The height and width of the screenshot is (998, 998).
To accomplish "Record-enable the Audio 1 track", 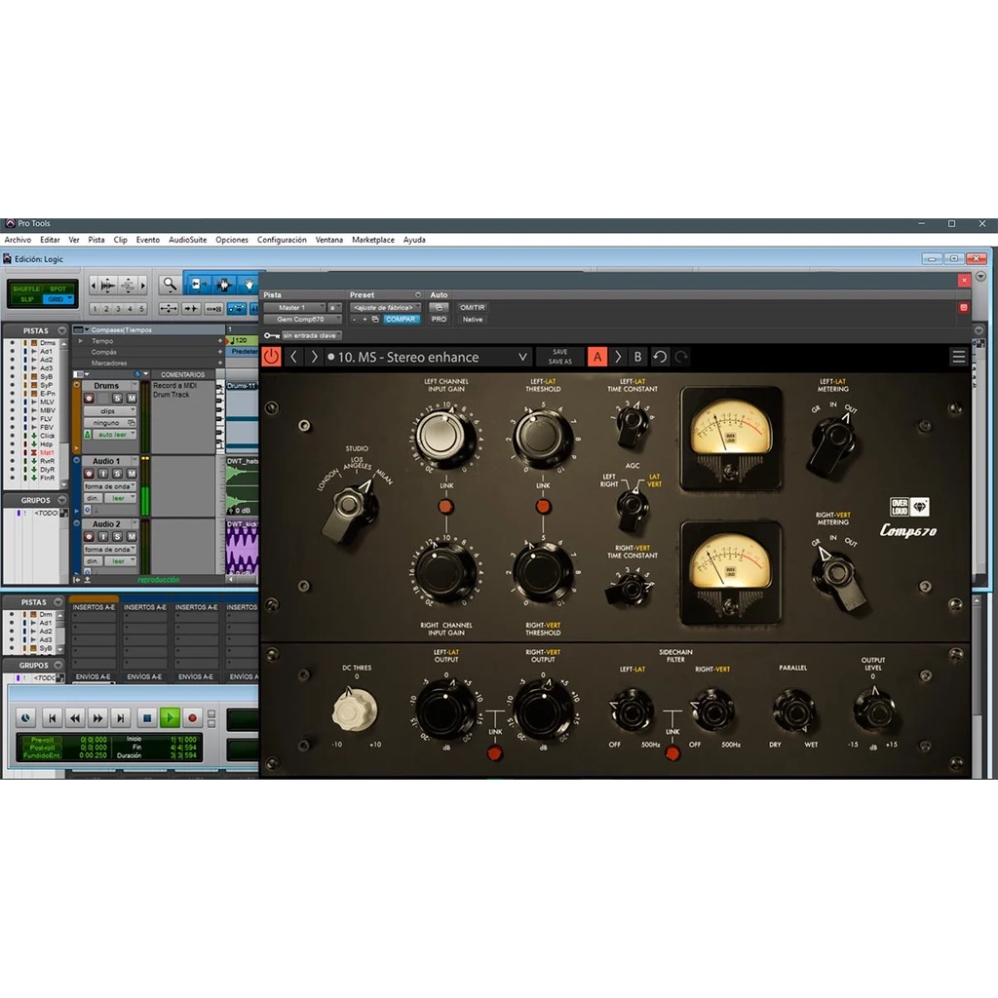I will pos(89,474).
